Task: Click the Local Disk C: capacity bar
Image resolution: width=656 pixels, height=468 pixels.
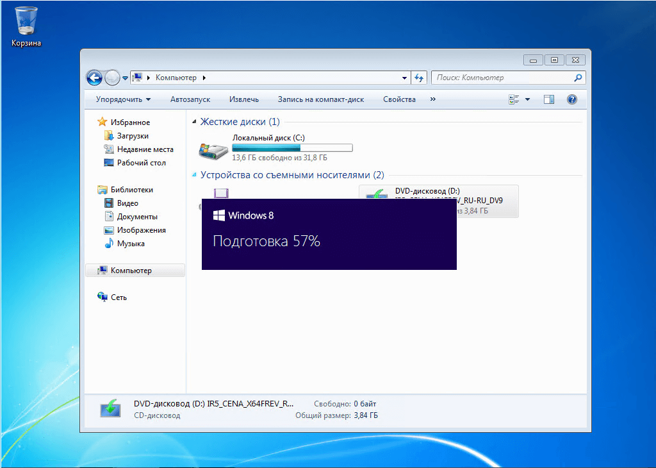Action: coord(292,148)
